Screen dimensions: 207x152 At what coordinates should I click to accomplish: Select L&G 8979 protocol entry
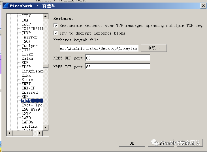tap(31, 109)
